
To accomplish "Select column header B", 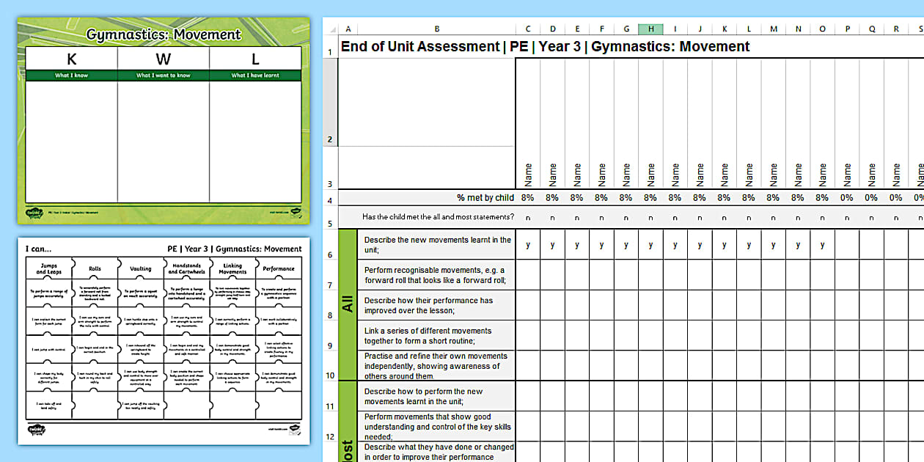I will pyautogui.click(x=437, y=29).
